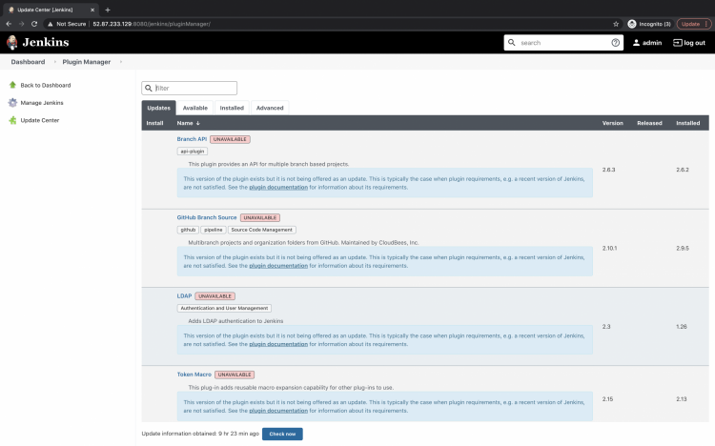715x446 pixels.
Task: Click version 2.10.1 of GitHub Branch Source
Action: click(x=609, y=248)
